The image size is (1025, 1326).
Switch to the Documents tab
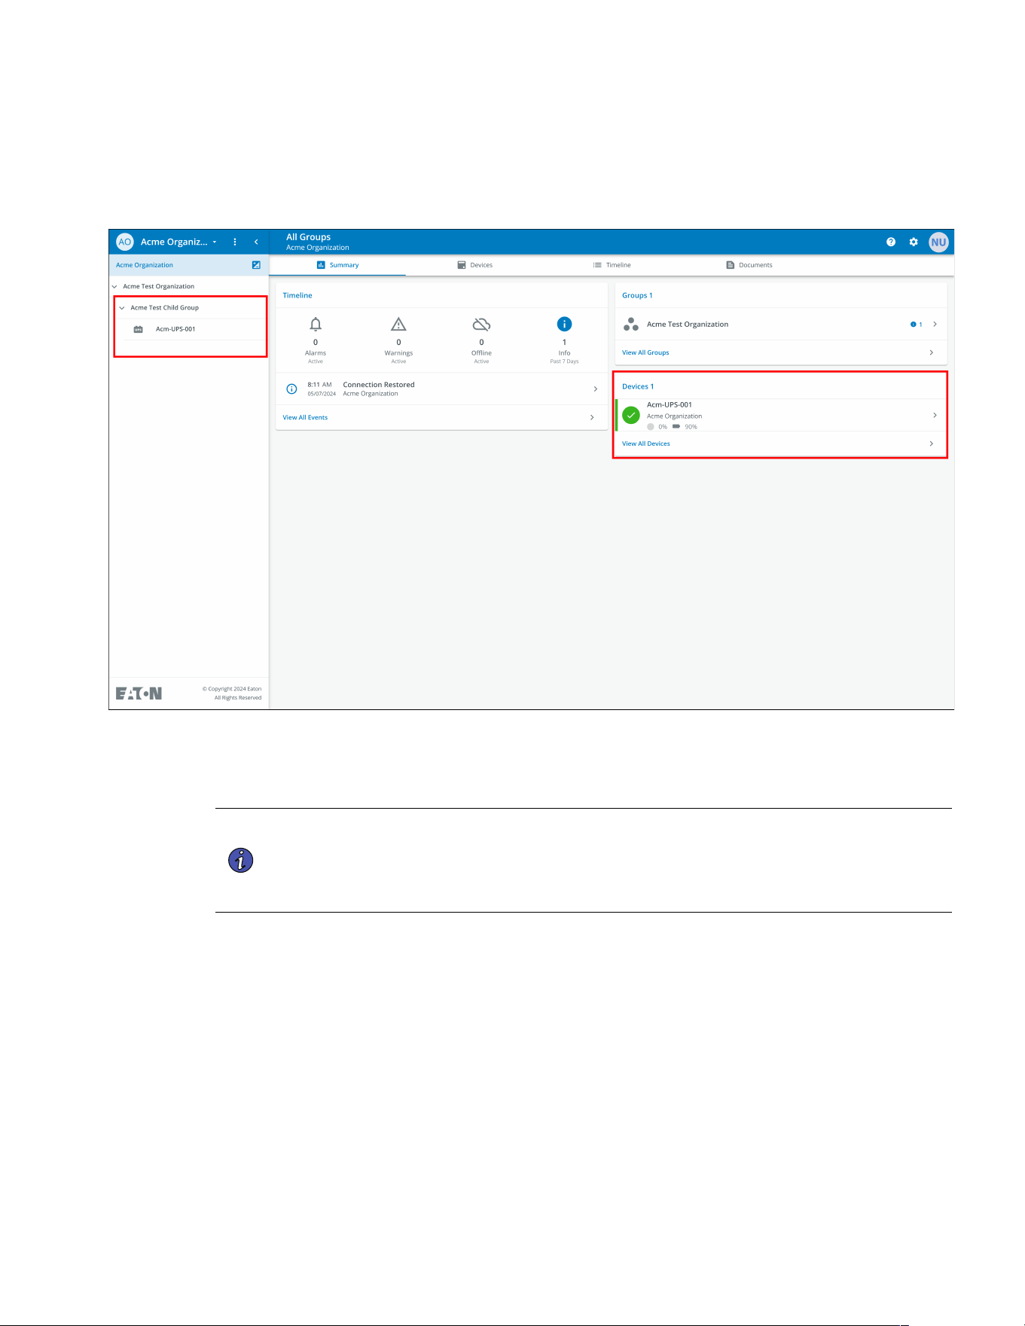tap(749, 265)
